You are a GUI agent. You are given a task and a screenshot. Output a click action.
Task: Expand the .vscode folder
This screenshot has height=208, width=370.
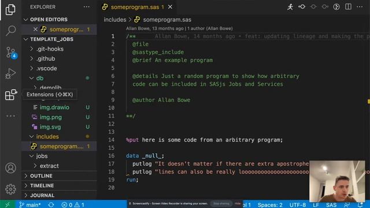click(x=59, y=68)
